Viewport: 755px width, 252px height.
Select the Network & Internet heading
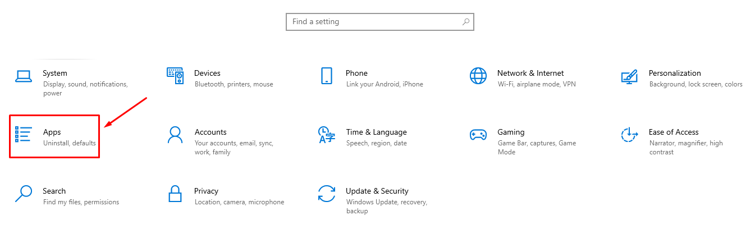(x=530, y=73)
